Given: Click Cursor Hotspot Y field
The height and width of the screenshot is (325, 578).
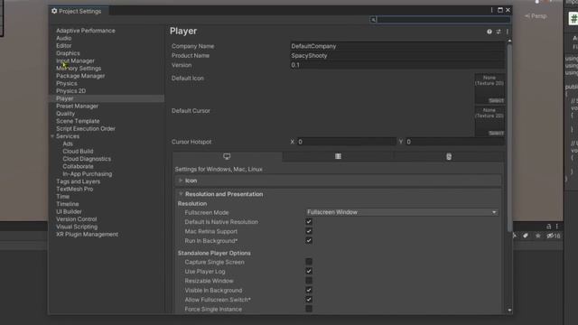Looking at the screenshot, I should point(455,142).
